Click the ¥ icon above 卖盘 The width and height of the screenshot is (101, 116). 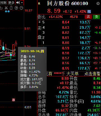(x=40, y=22)
